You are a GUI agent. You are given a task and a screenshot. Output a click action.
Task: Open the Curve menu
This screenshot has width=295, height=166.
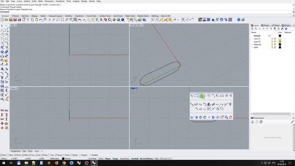(19, 1)
